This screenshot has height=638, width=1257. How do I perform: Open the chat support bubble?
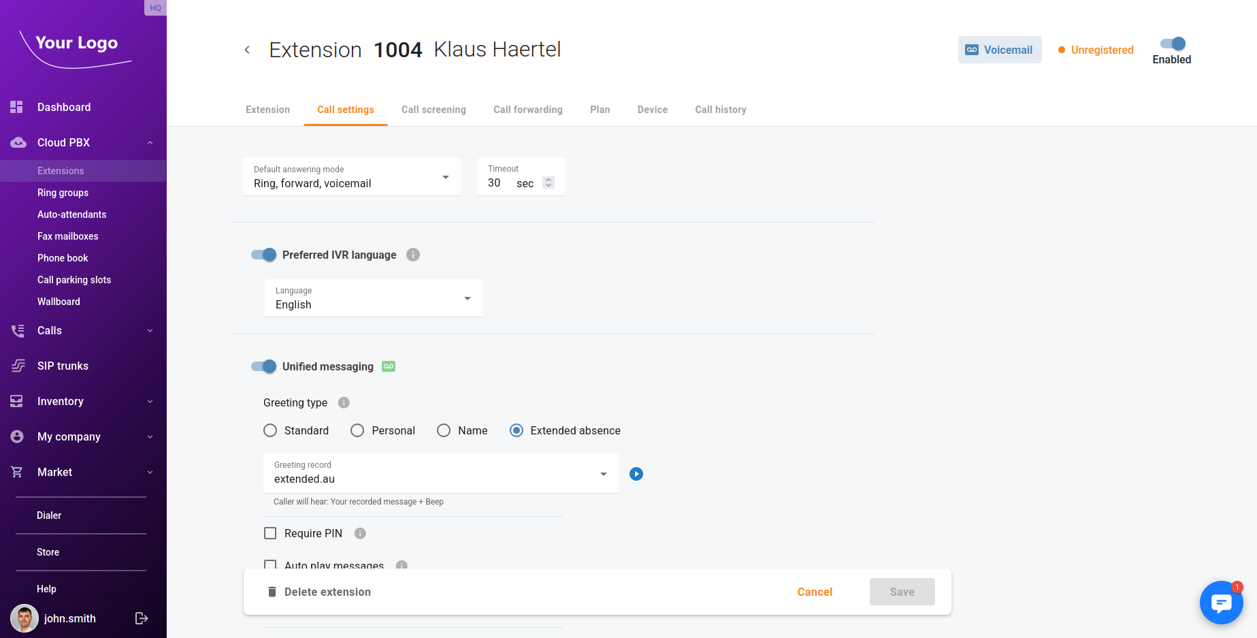(1221, 603)
